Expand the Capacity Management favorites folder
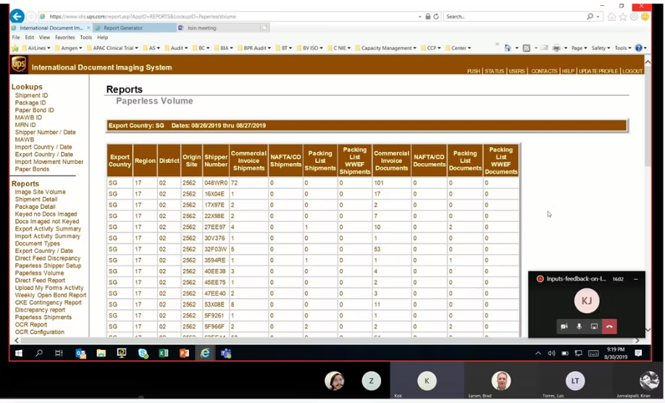Image resolution: width=665 pixels, height=403 pixels. tap(386, 48)
